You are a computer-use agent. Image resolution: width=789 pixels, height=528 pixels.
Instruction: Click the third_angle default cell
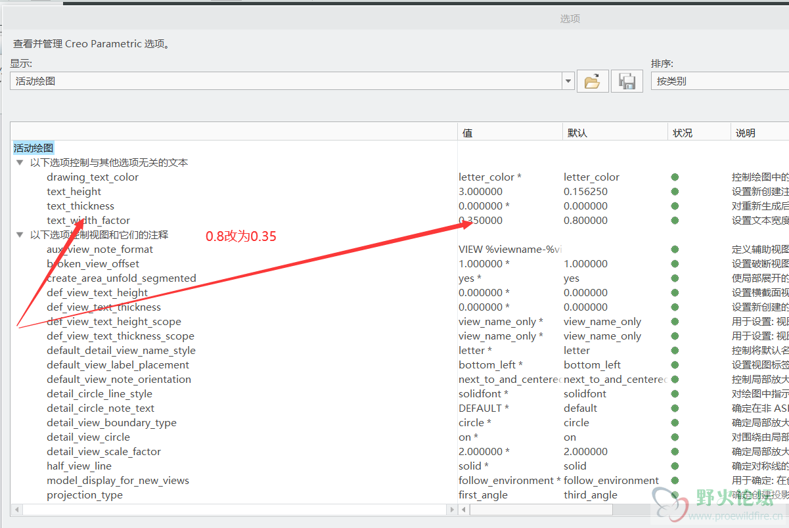(591, 495)
